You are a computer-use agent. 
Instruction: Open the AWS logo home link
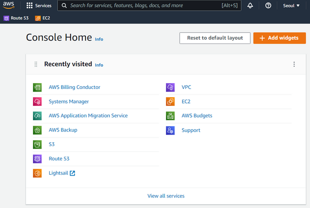coord(9,5)
